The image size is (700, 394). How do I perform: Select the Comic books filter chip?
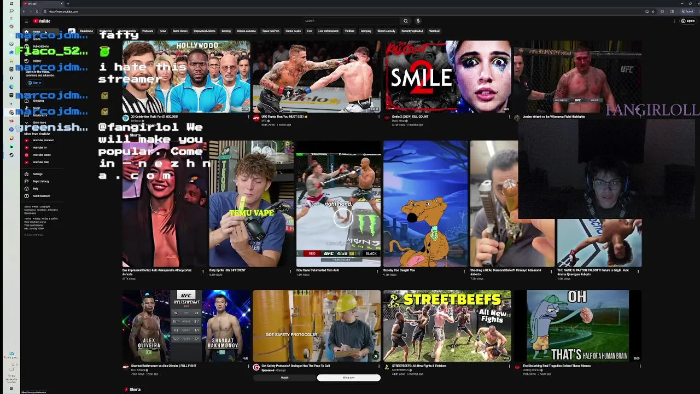click(293, 31)
